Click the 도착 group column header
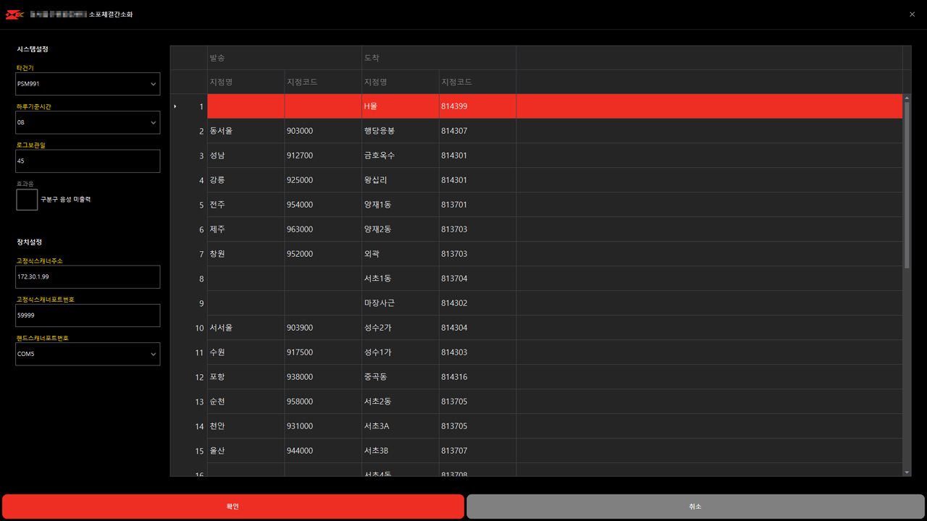927x521 pixels. coord(439,58)
